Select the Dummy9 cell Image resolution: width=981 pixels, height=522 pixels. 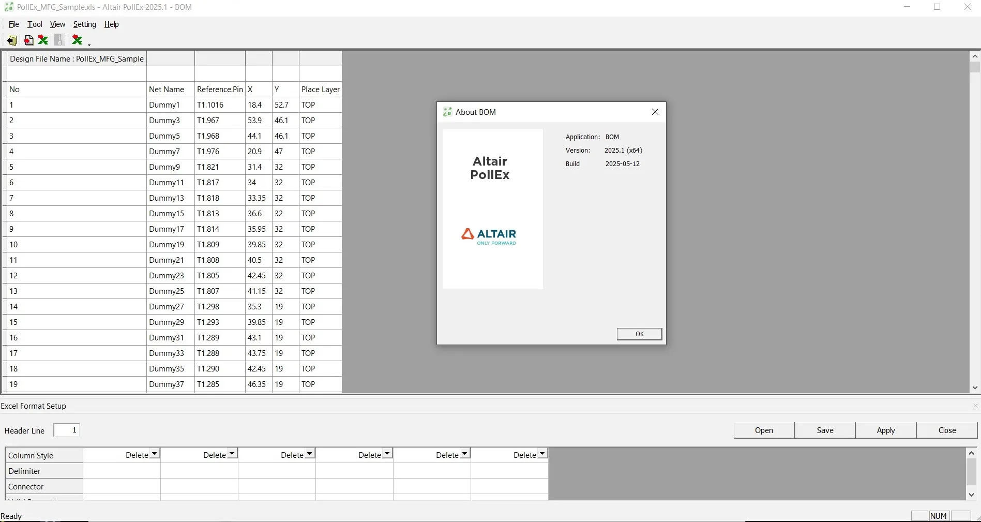(171, 167)
